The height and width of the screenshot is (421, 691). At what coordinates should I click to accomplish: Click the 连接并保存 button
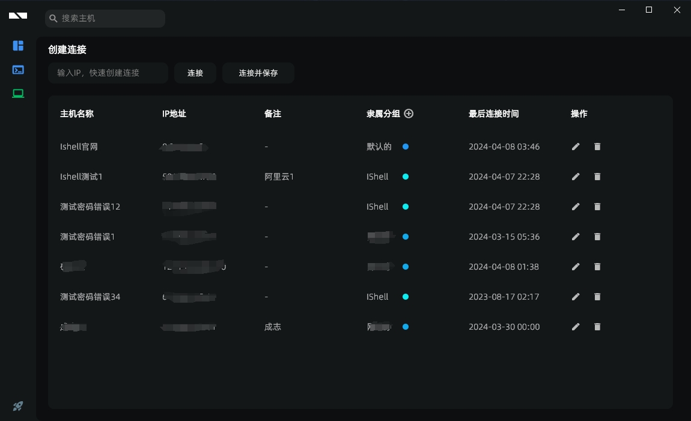pyautogui.click(x=258, y=73)
